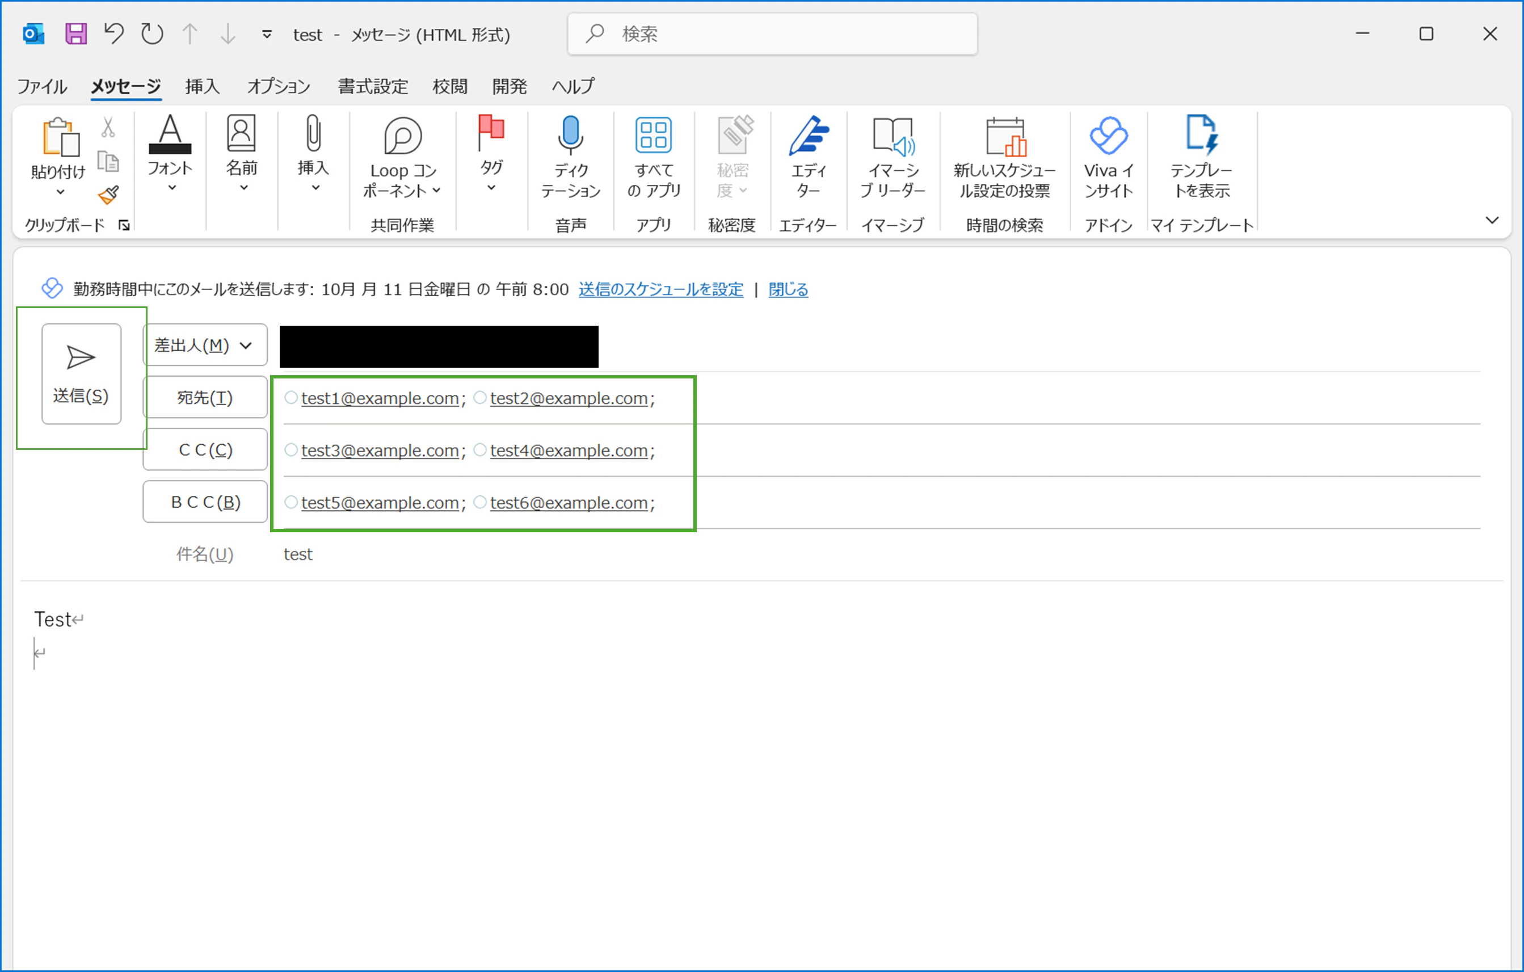
Task: Click the 閉じる link in the notice
Action: point(788,289)
